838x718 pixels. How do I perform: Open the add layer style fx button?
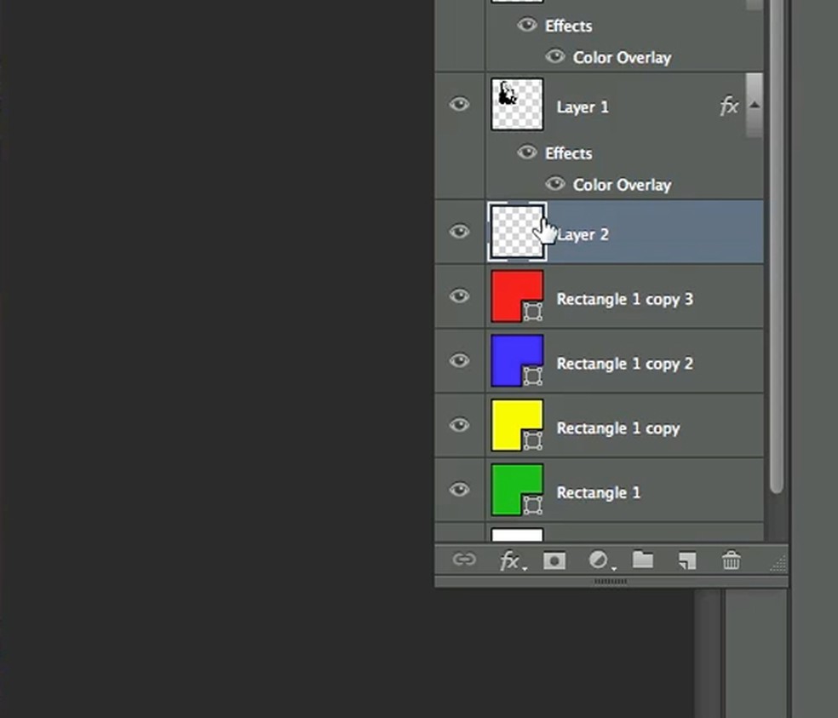point(510,560)
